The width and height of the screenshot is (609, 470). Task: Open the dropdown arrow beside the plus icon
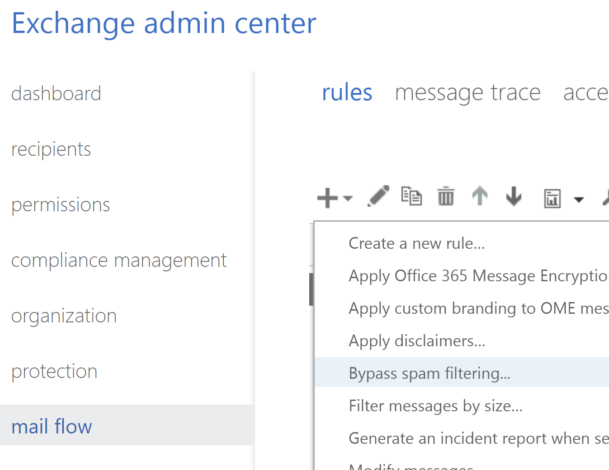point(348,199)
